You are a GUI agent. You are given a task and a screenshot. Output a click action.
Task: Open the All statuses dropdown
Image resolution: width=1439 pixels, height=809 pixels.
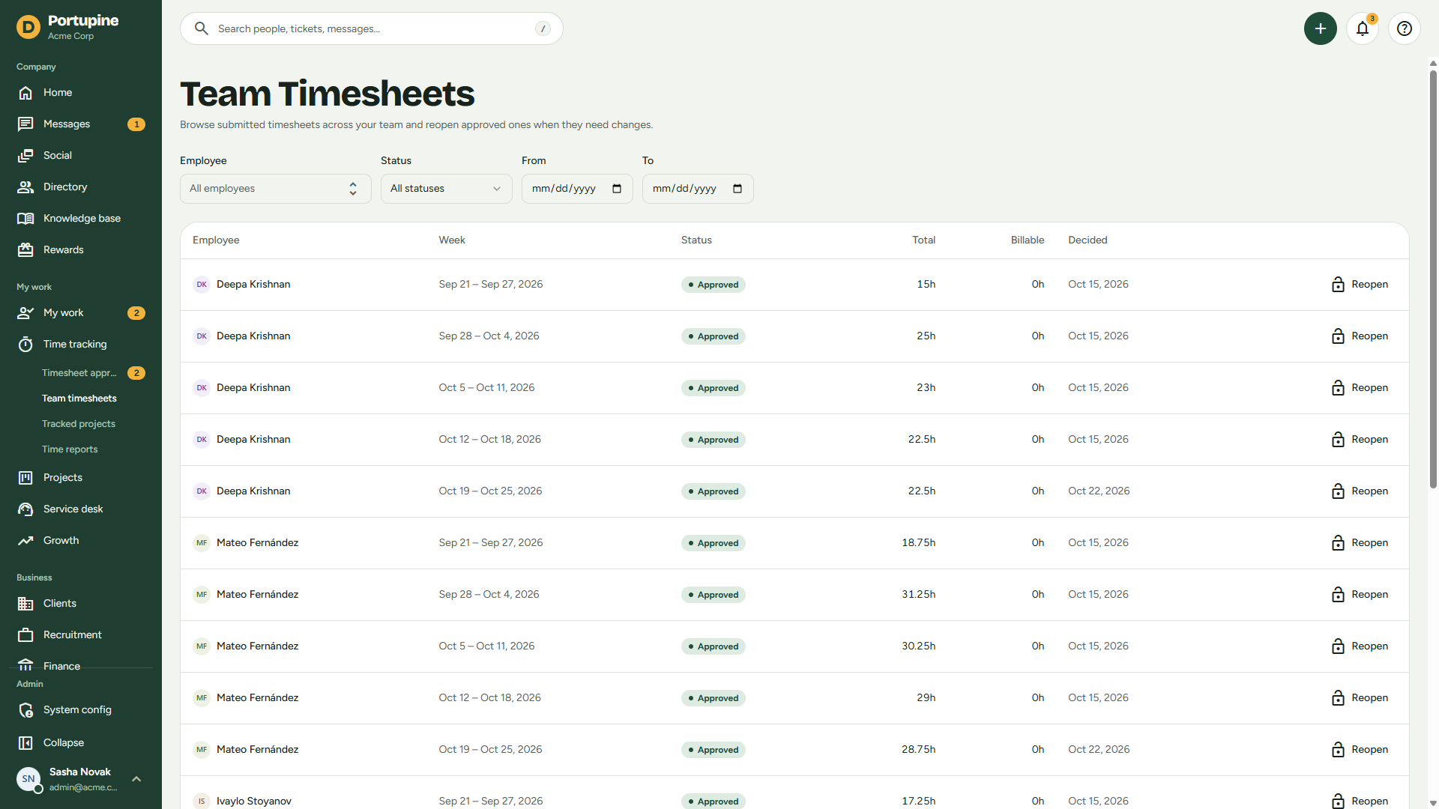[x=446, y=189]
